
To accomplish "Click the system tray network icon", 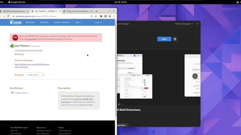I will pos(238,2).
